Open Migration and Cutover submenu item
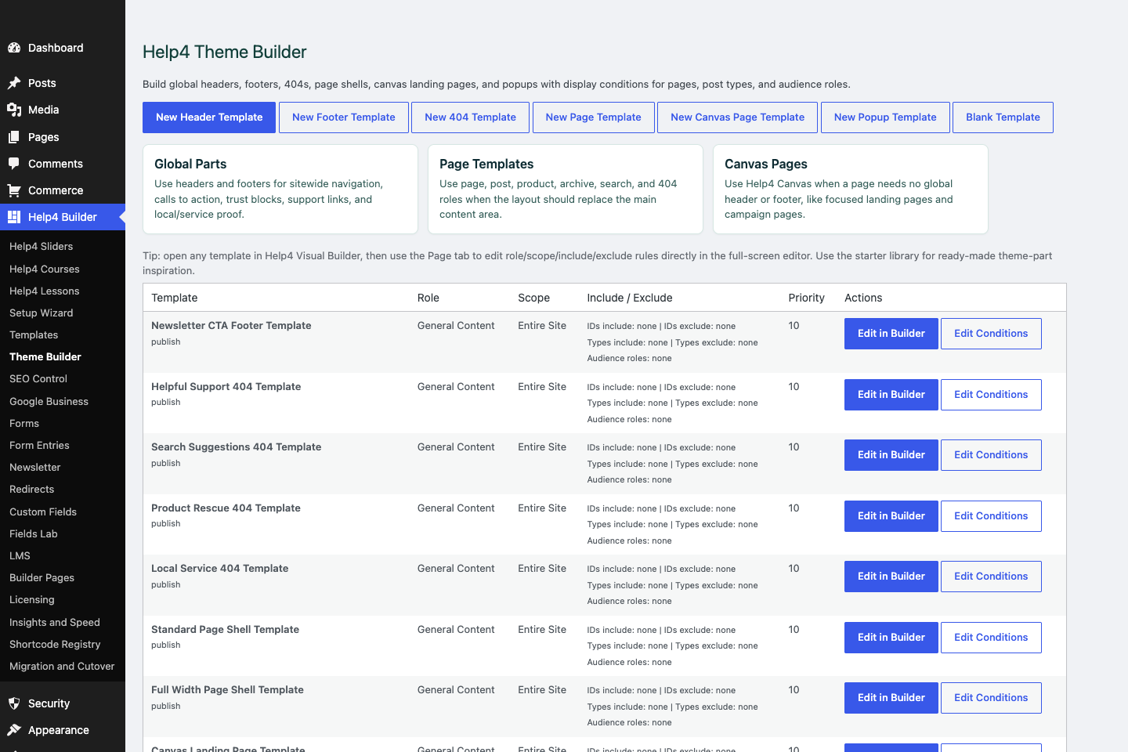Screen dimensions: 1128x752 point(63,666)
